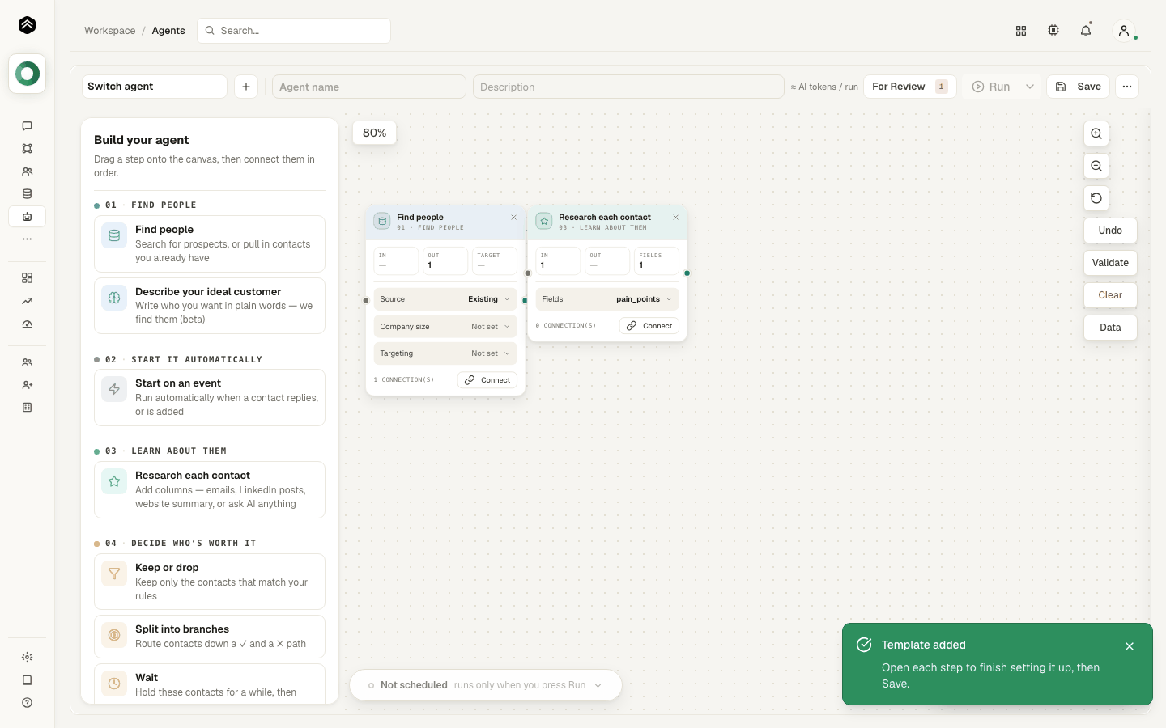Screen dimensions: 1166x728
Task: Expand the chevron next to Run
Action: 1030,87
